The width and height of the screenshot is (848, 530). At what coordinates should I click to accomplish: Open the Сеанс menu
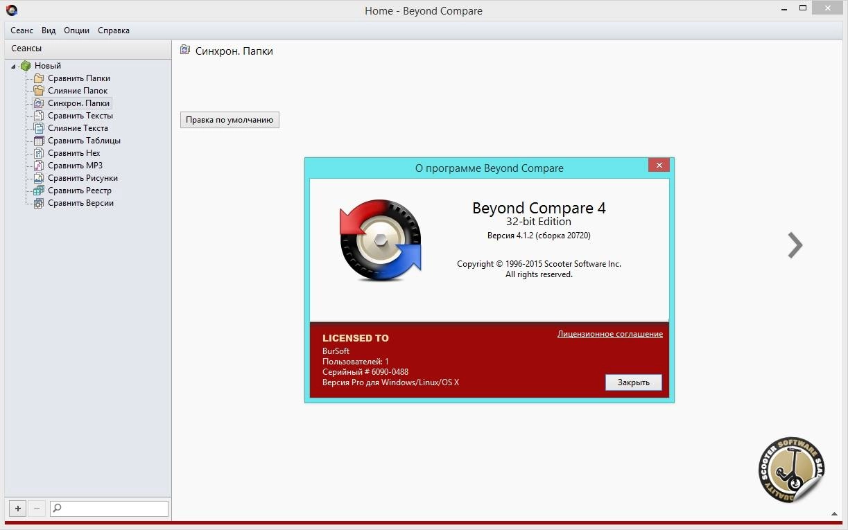pos(22,30)
